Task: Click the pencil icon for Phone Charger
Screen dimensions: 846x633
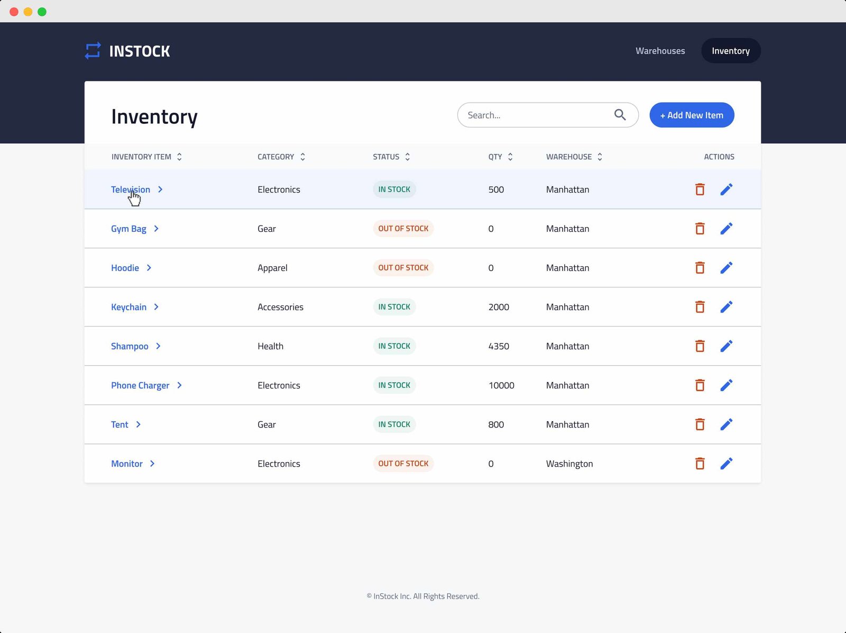Action: (727, 385)
